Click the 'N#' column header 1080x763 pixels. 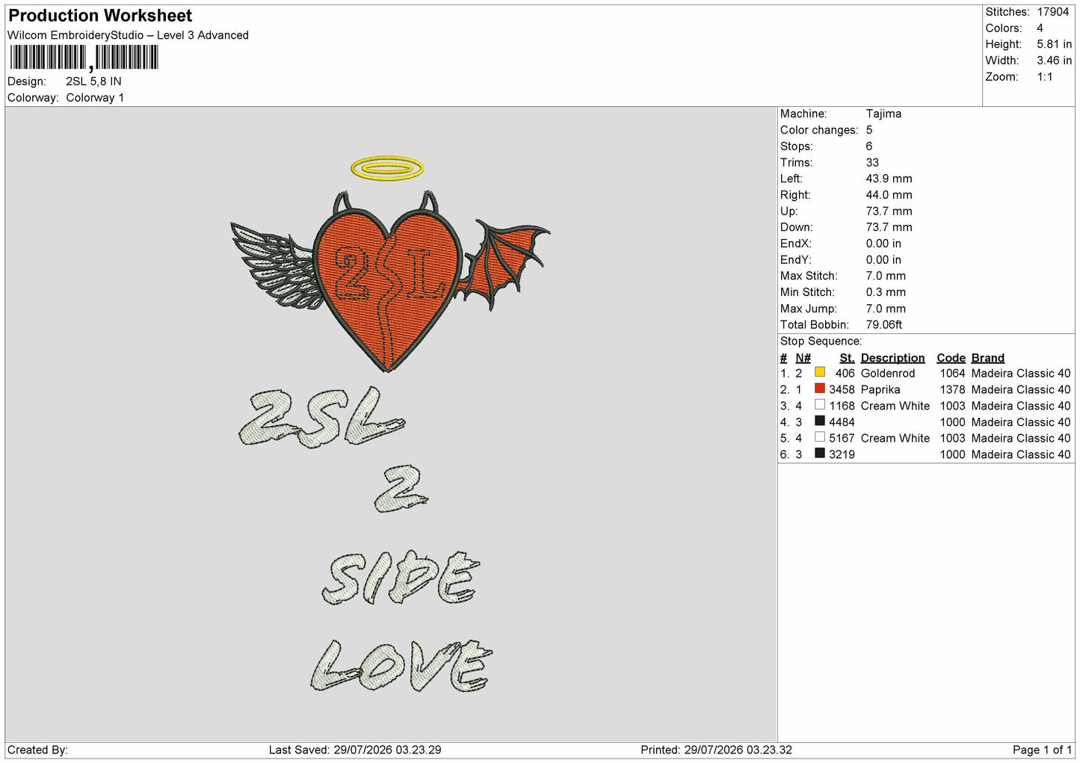tap(803, 358)
